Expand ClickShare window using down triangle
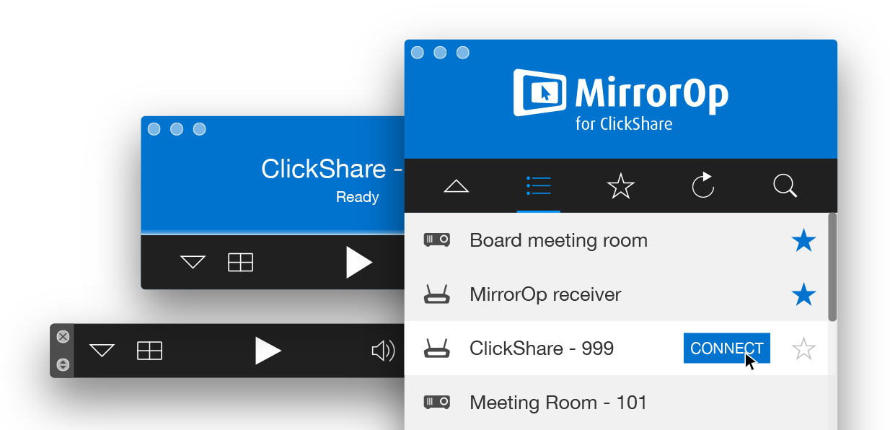This screenshot has height=430, width=890. point(193,263)
